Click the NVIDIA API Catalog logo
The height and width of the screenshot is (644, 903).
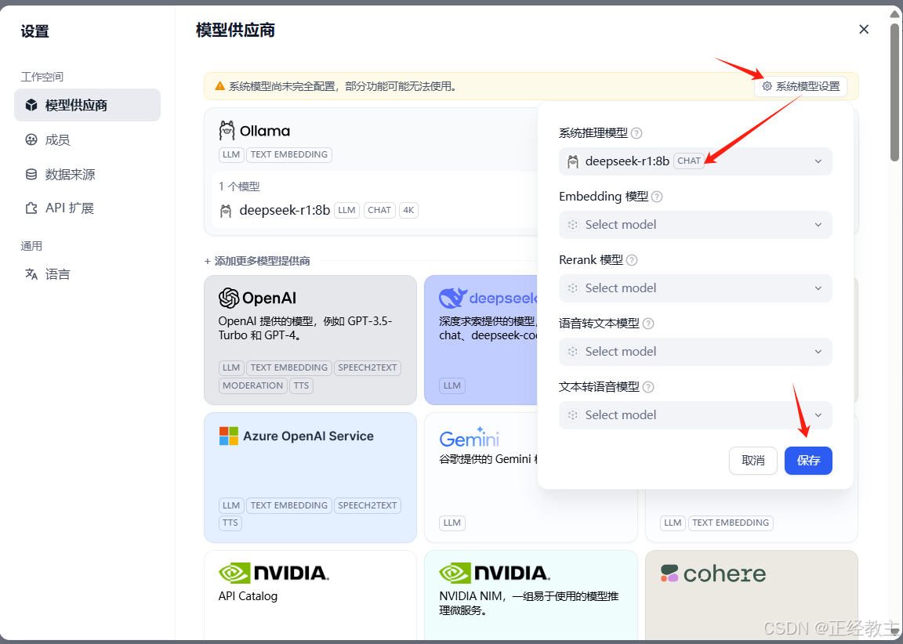(x=274, y=573)
